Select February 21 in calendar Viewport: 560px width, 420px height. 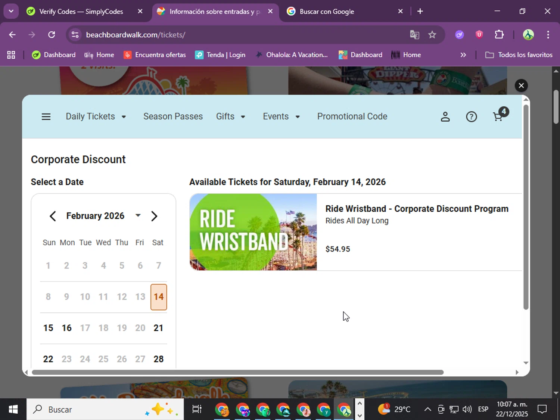tap(159, 328)
